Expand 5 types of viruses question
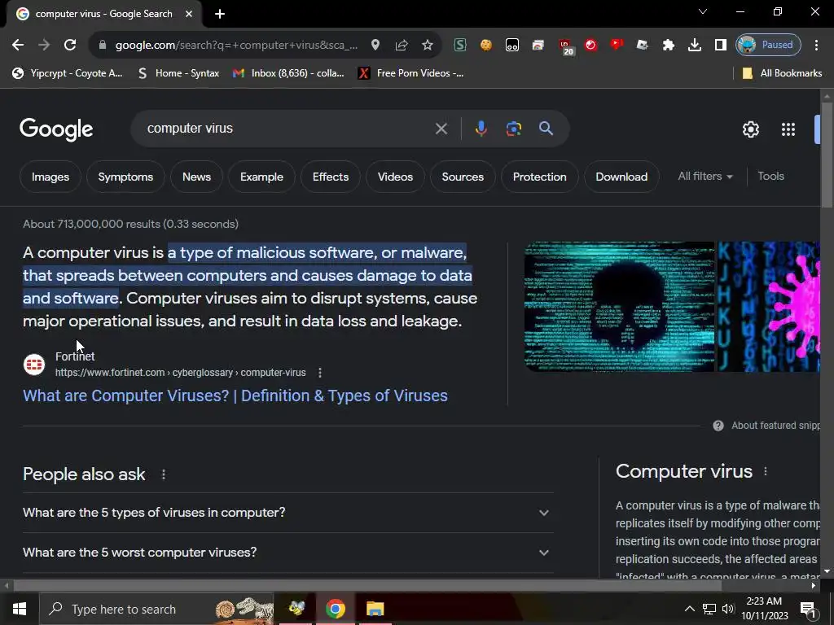The height and width of the screenshot is (625, 834). coord(288,513)
